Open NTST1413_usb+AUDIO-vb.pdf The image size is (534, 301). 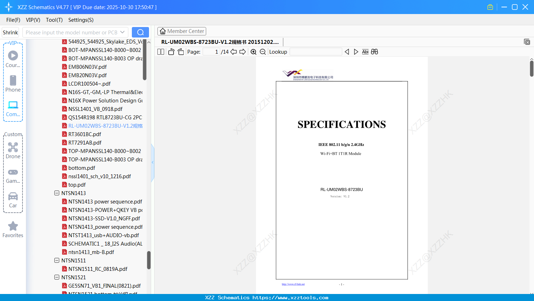tap(103, 235)
